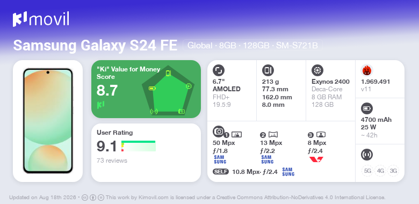419x204 pixels.
Task: Click the battery capacity icon
Action: [x=366, y=108]
